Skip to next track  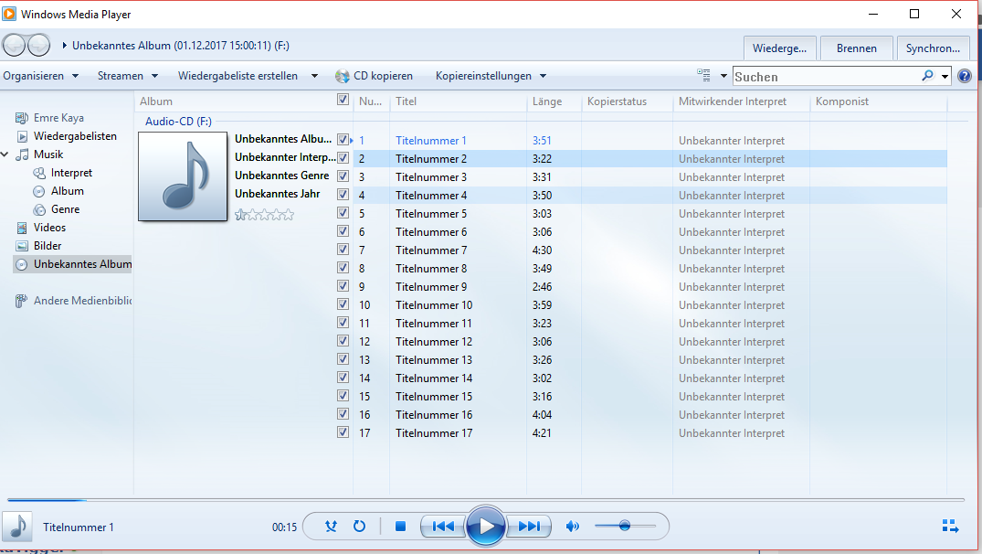(529, 527)
